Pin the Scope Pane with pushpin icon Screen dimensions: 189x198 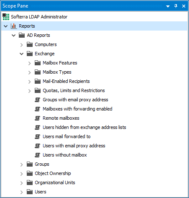pos(176,6)
